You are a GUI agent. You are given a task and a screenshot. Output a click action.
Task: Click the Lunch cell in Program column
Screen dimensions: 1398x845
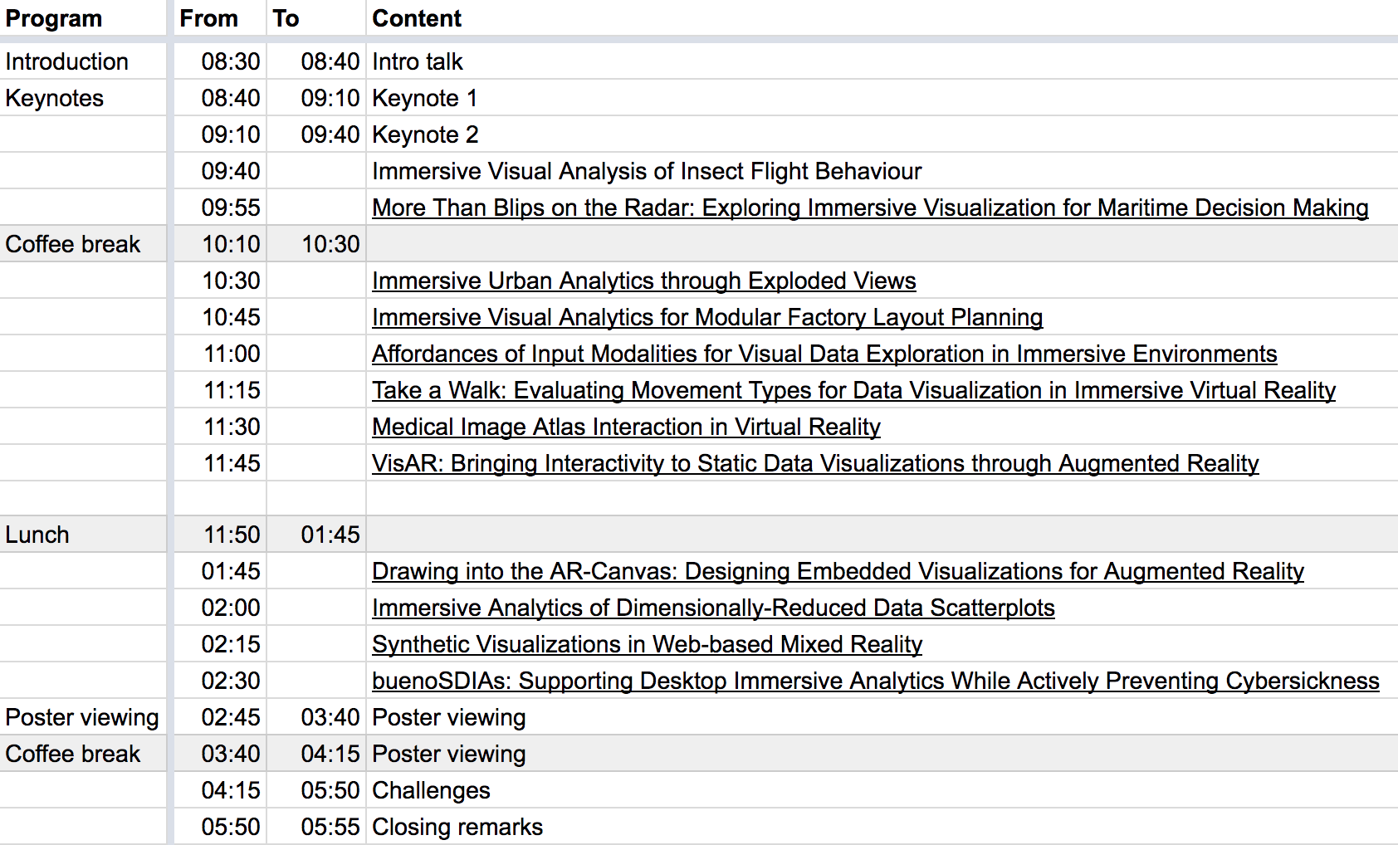[83, 535]
